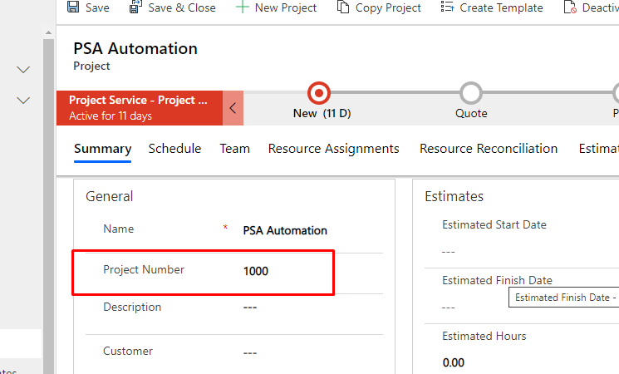619x374 pixels.
Task: Select the Quote stage circle
Action: (471, 93)
